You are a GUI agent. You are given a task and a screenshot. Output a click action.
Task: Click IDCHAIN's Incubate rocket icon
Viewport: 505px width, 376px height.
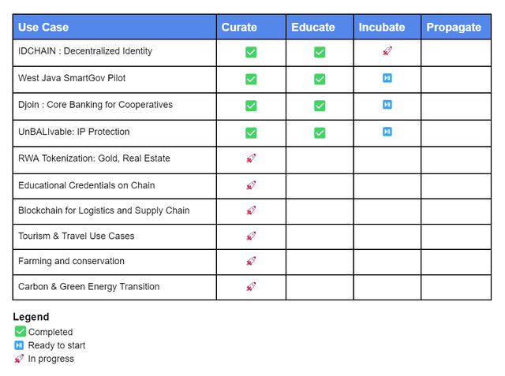387,51
